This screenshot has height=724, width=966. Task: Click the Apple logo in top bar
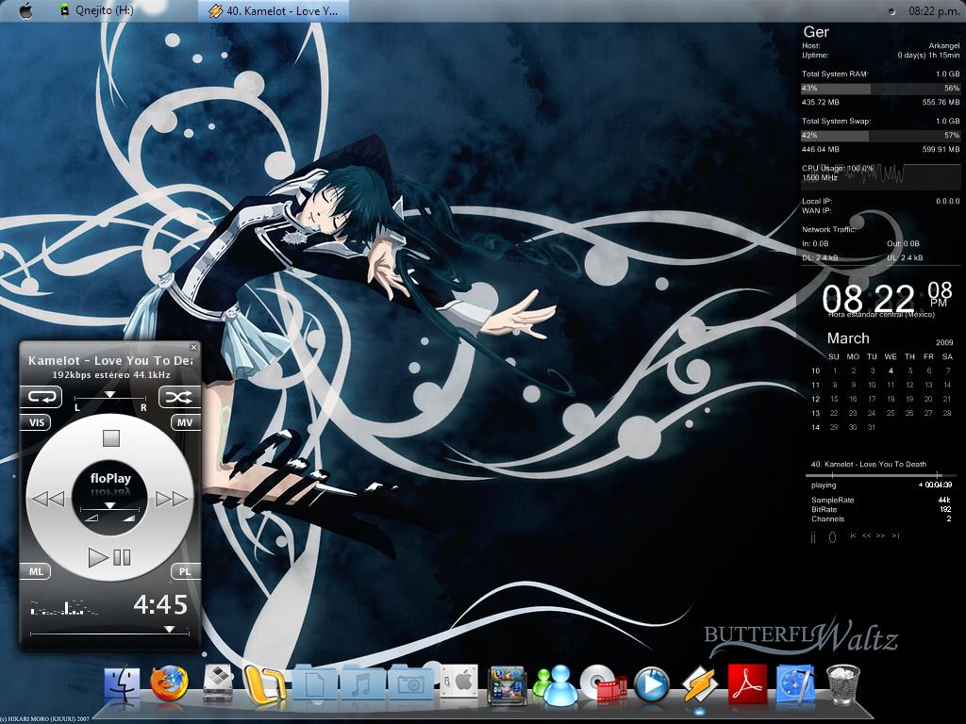point(25,10)
